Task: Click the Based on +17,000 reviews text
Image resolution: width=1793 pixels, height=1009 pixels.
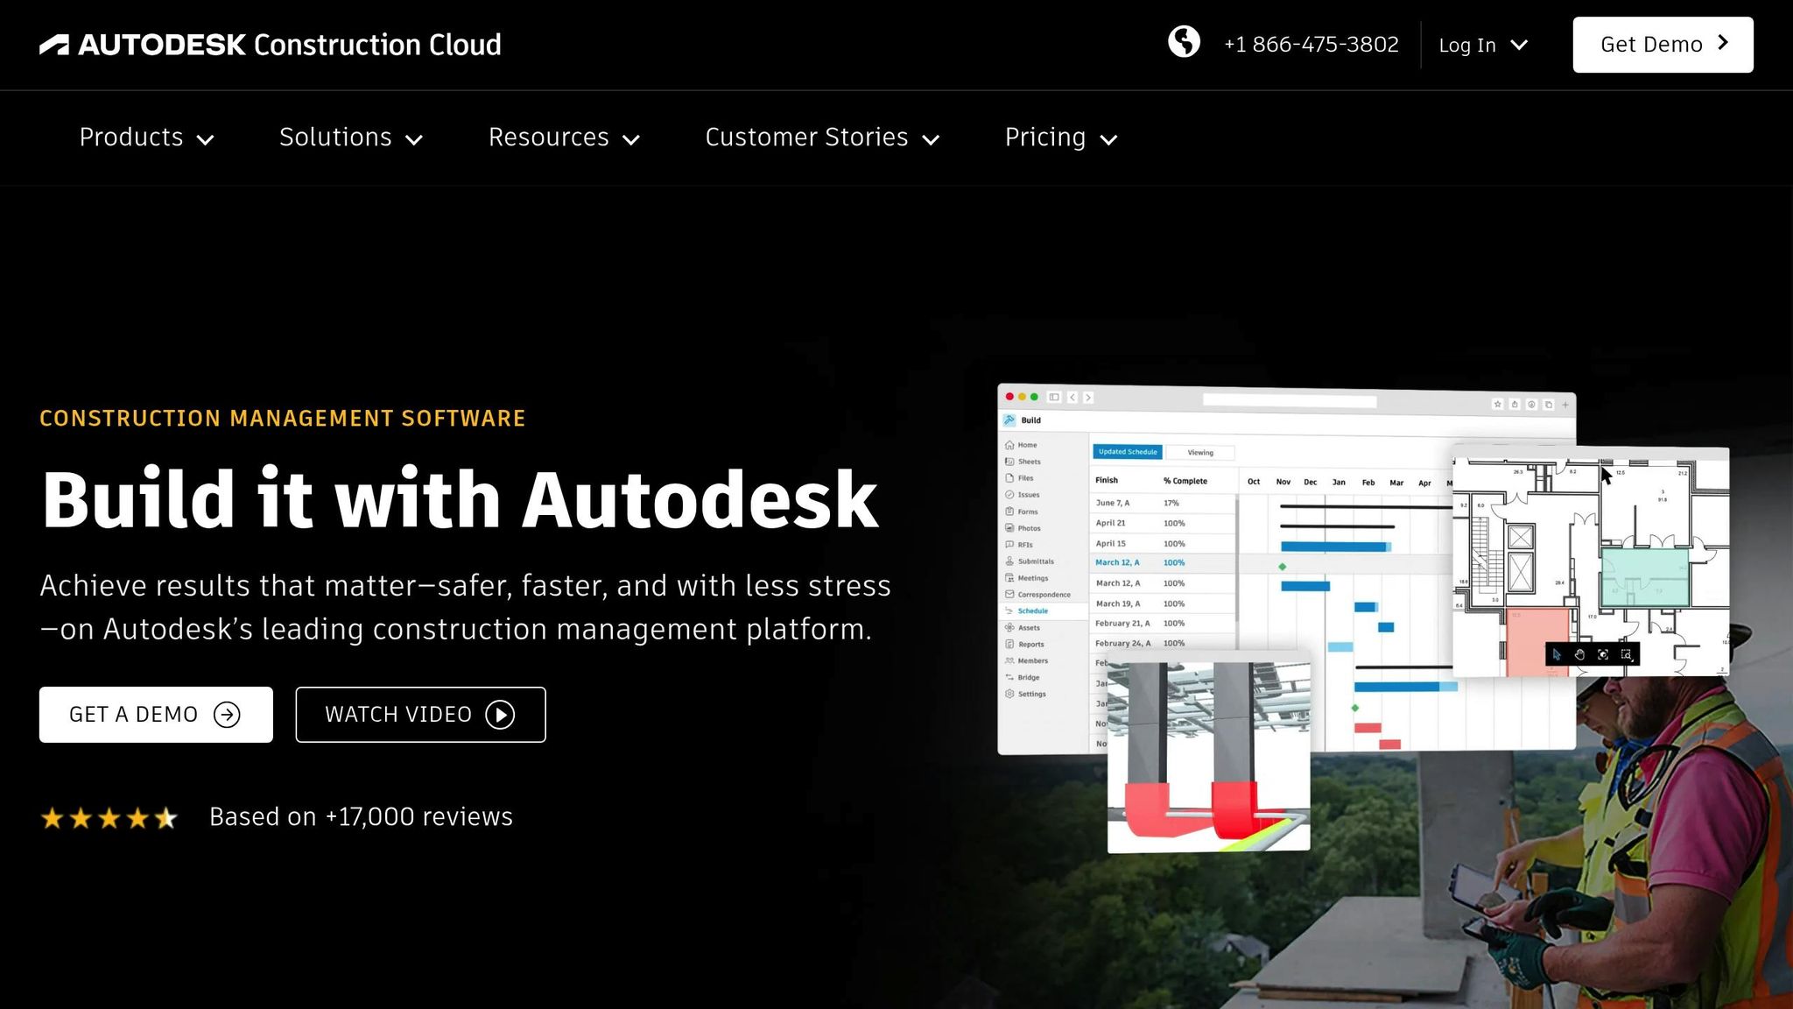Action: coord(361,816)
